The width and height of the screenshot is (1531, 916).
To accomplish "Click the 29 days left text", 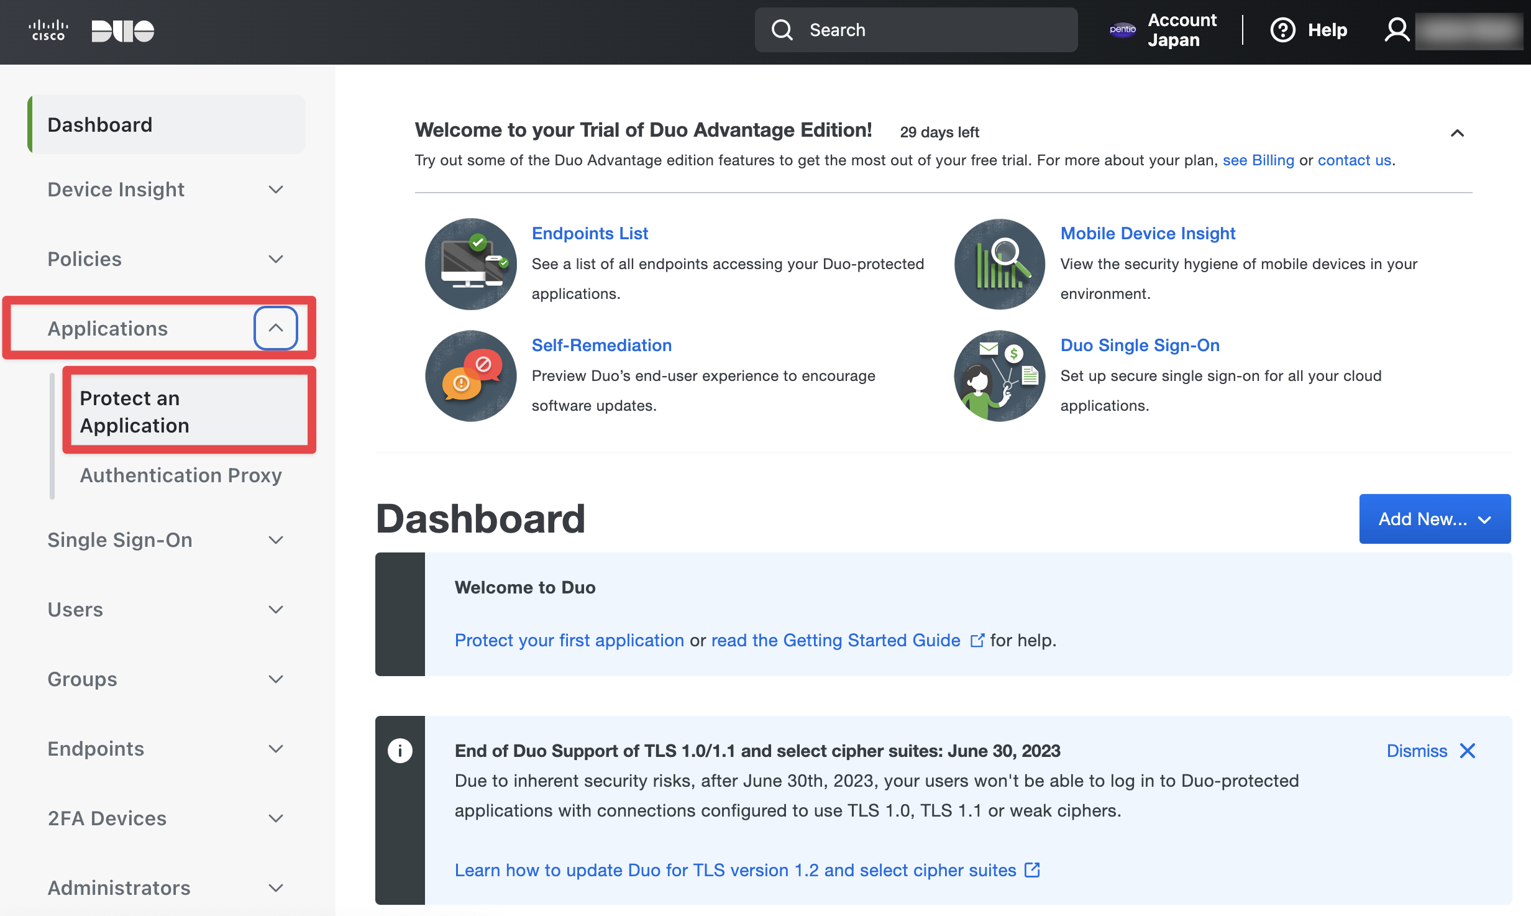I will (x=939, y=132).
